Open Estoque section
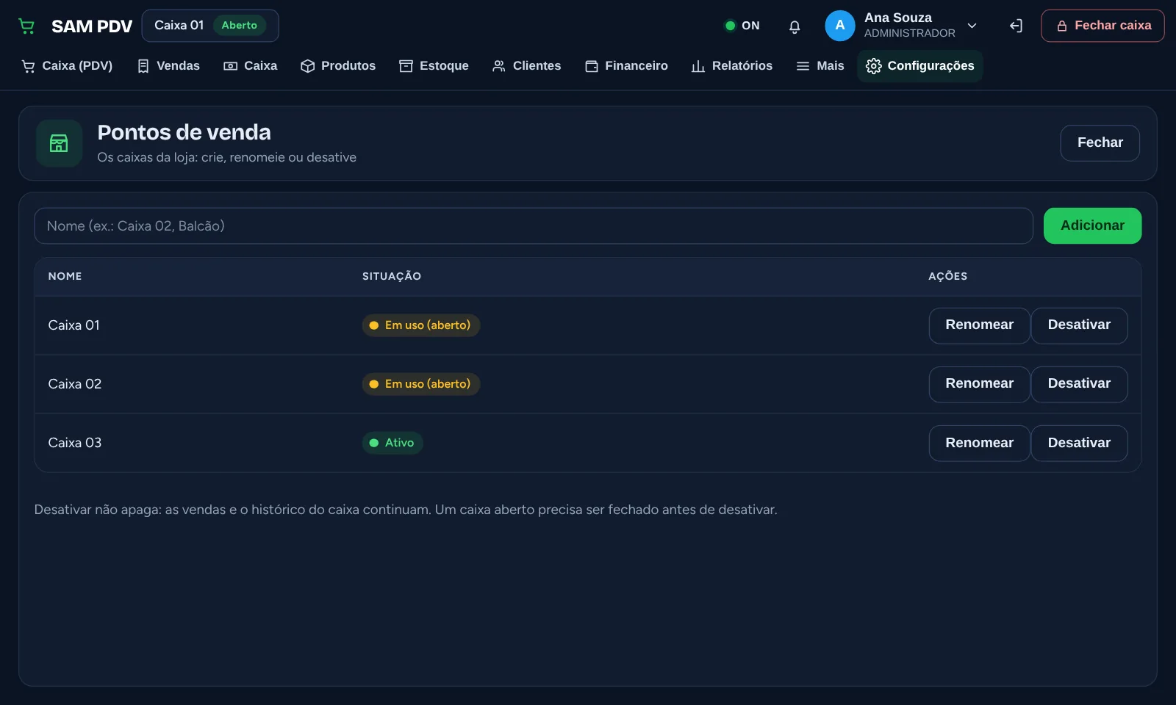This screenshot has height=705, width=1176. pos(434,66)
